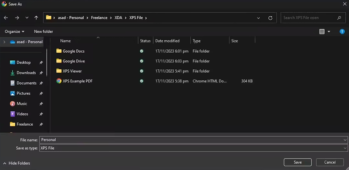This screenshot has width=349, height=170.
Task: Refresh the folder view
Action: 270,18
